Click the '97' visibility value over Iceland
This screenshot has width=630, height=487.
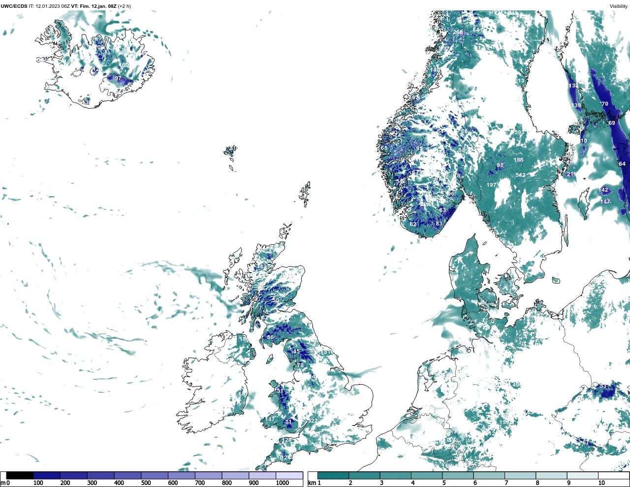click(x=118, y=79)
